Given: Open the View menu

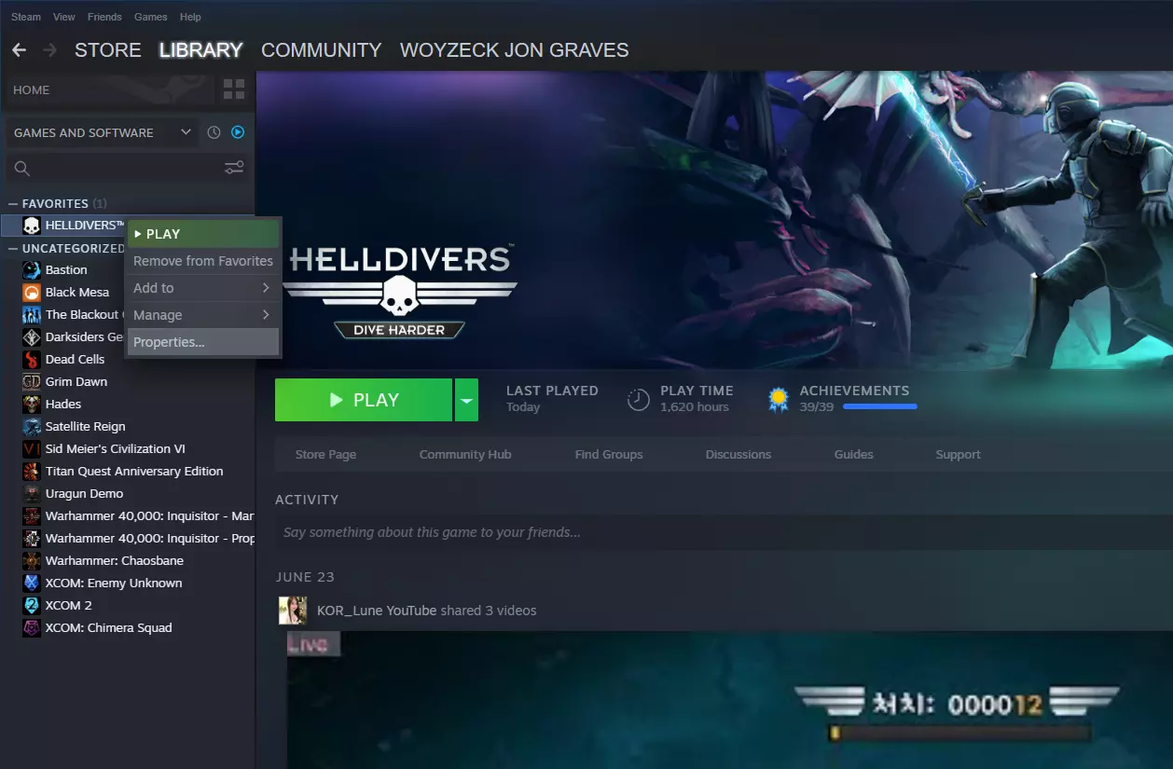Looking at the screenshot, I should pyautogui.click(x=64, y=17).
